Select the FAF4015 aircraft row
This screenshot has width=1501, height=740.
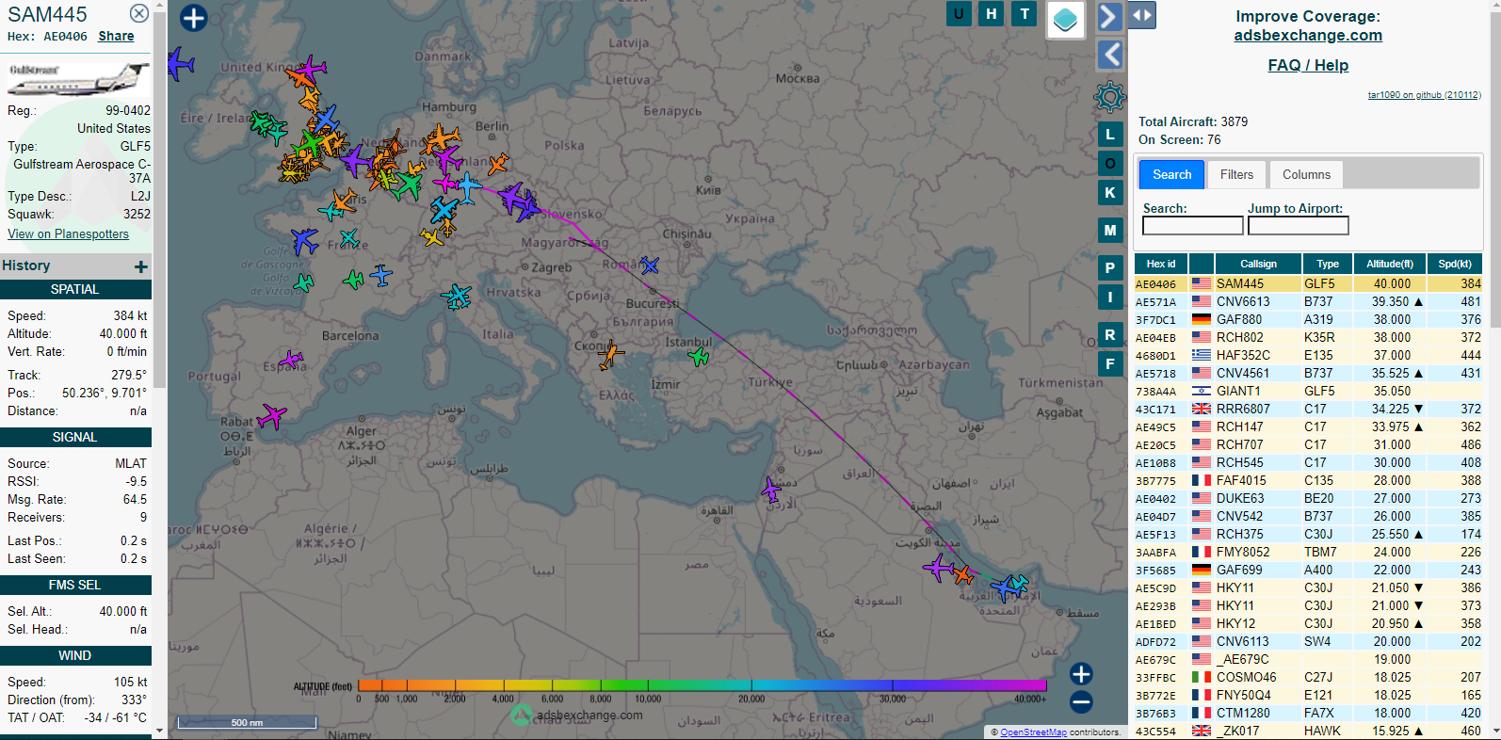click(x=1308, y=480)
